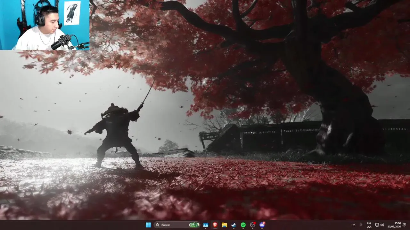Open the volume speaker icon

382,225
